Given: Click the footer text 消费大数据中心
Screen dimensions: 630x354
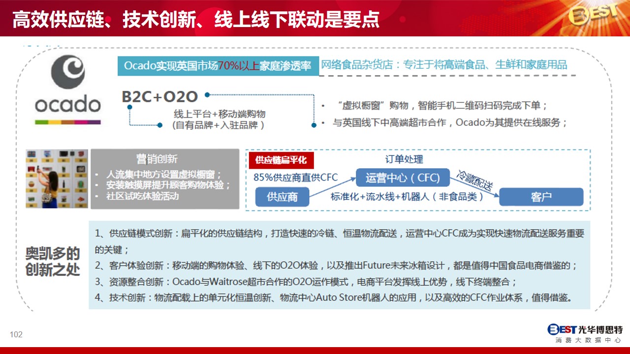Looking at the screenshot, I should [x=588, y=340].
